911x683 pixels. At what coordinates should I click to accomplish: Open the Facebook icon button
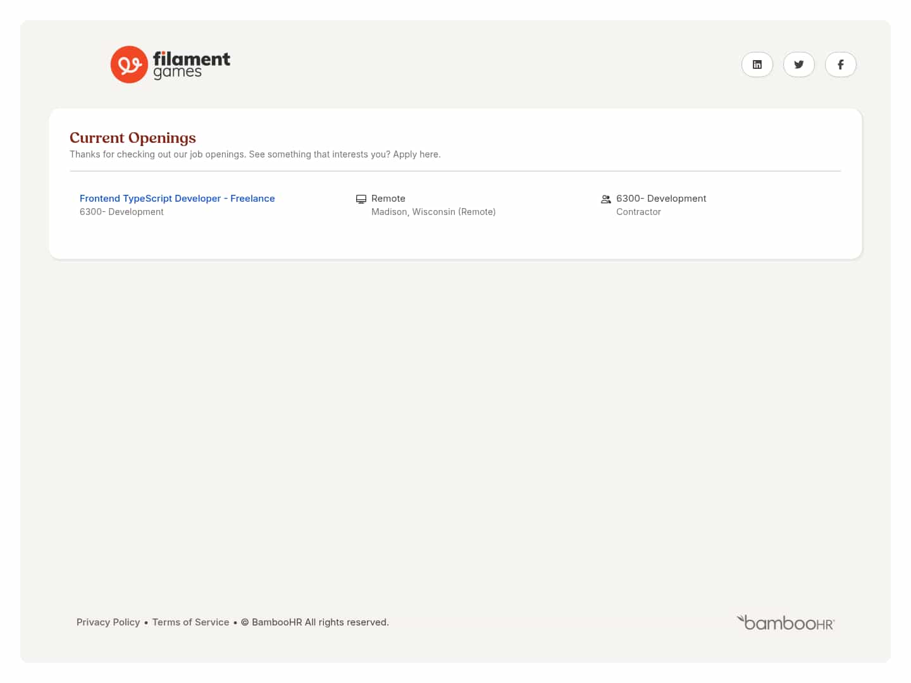coord(840,65)
